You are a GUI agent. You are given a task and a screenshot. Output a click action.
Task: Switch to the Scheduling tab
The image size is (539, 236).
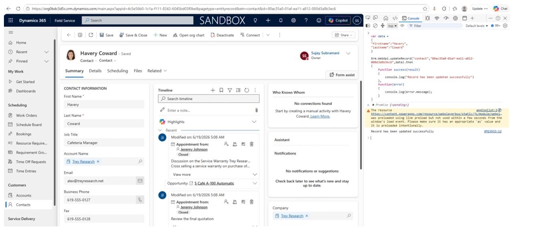pos(117,71)
